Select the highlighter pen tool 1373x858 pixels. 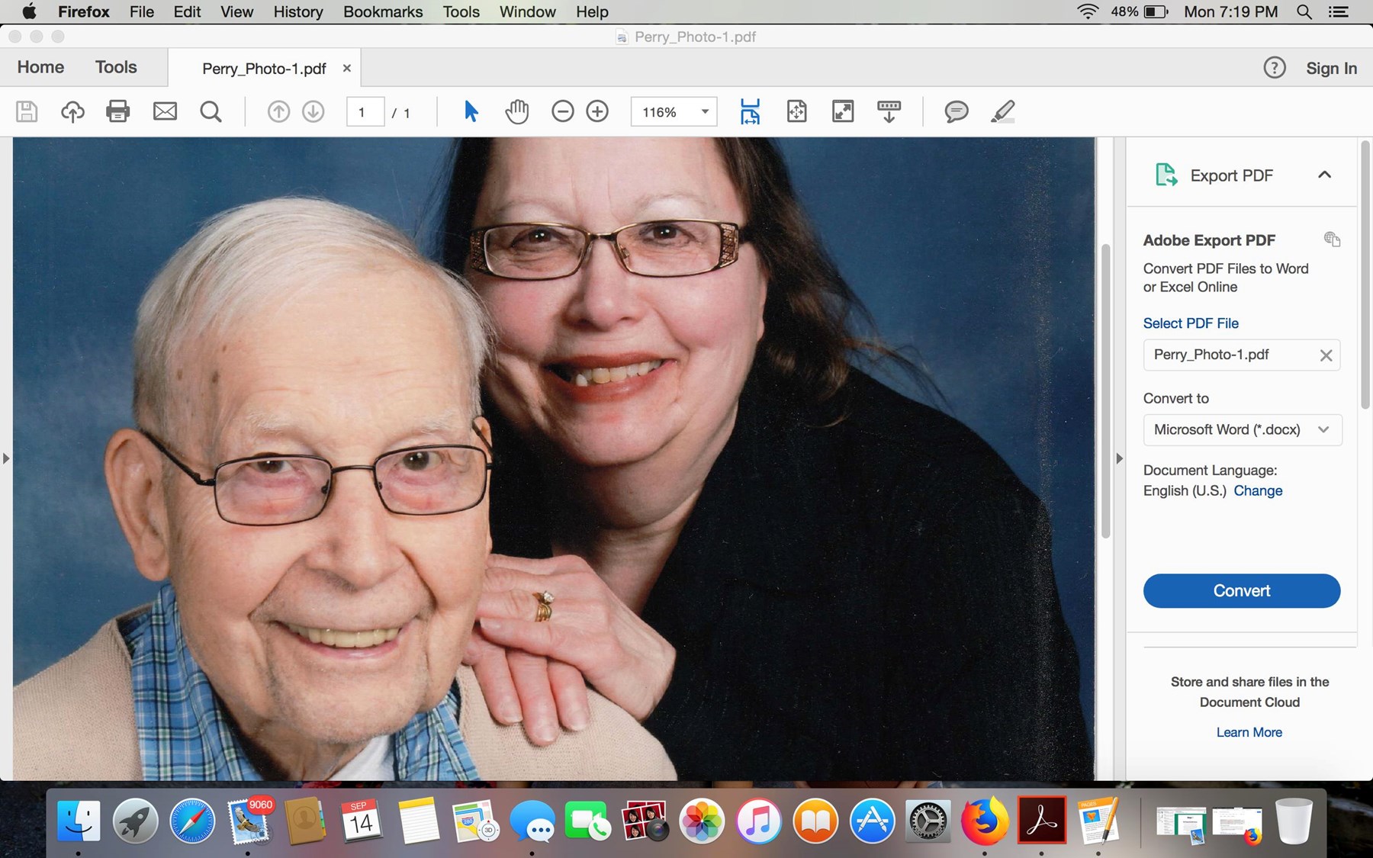pos(1002,111)
